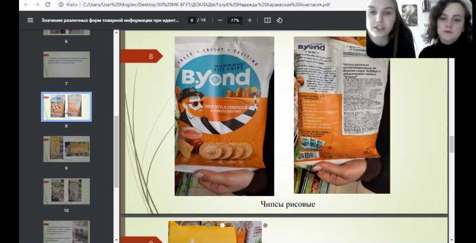Viewport: 476px width, 243px height.
Task: Open the page 7 thumbnail
Action: tap(67, 64)
